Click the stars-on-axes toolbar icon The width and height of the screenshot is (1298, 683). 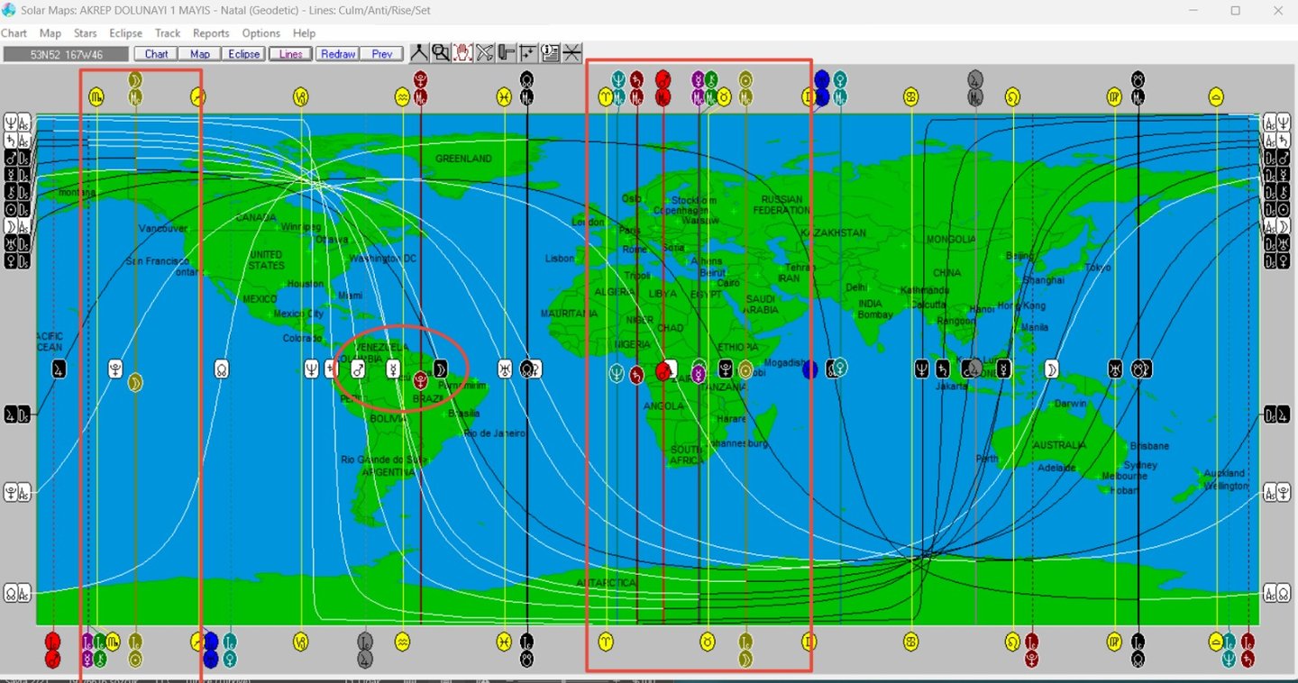click(528, 53)
